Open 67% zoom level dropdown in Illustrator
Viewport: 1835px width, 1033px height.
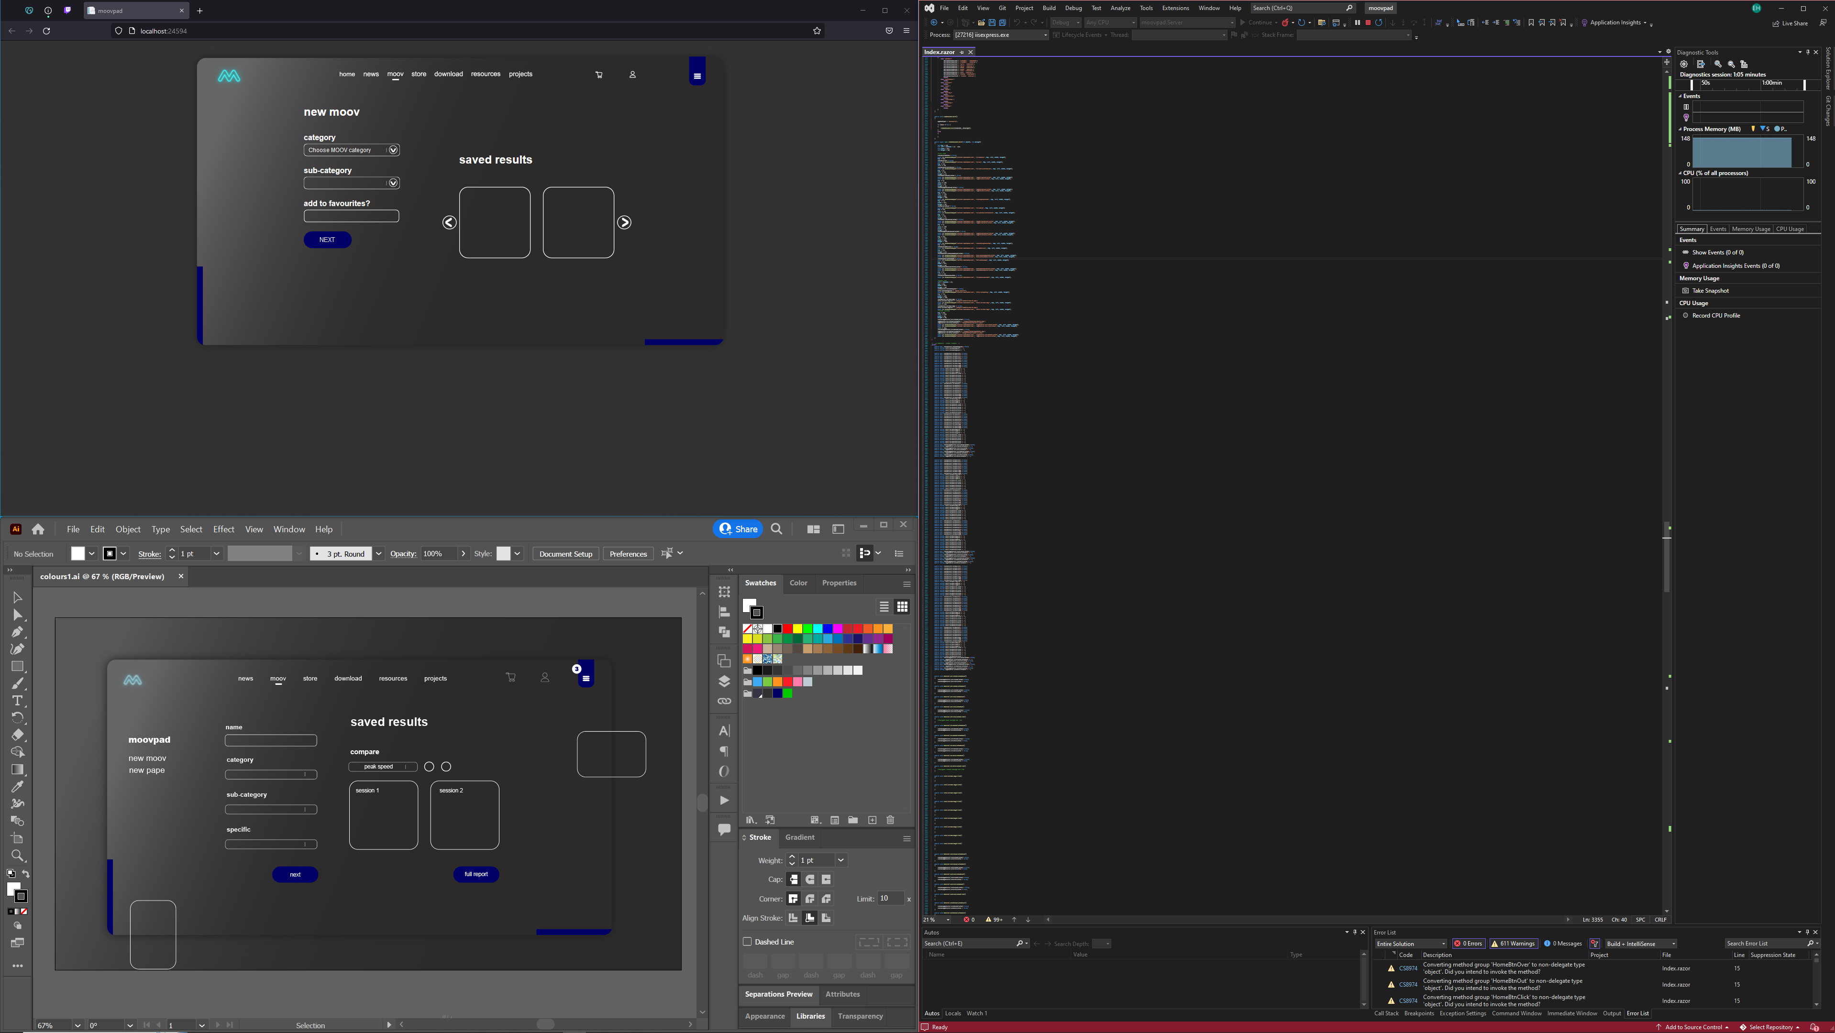pos(77,1026)
